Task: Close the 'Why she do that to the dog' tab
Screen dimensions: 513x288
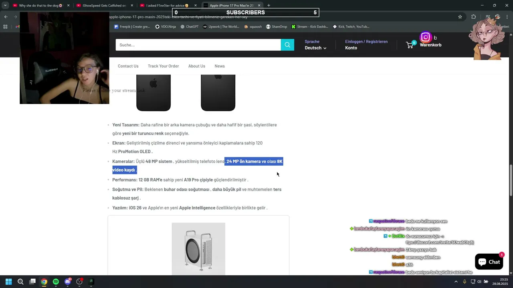Action: pyautogui.click(x=69, y=6)
